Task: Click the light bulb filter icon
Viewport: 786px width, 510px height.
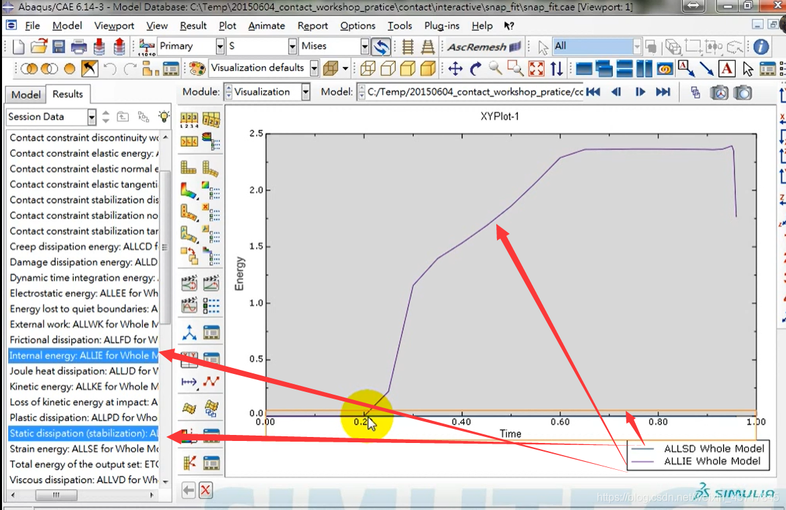Action: pos(164,117)
